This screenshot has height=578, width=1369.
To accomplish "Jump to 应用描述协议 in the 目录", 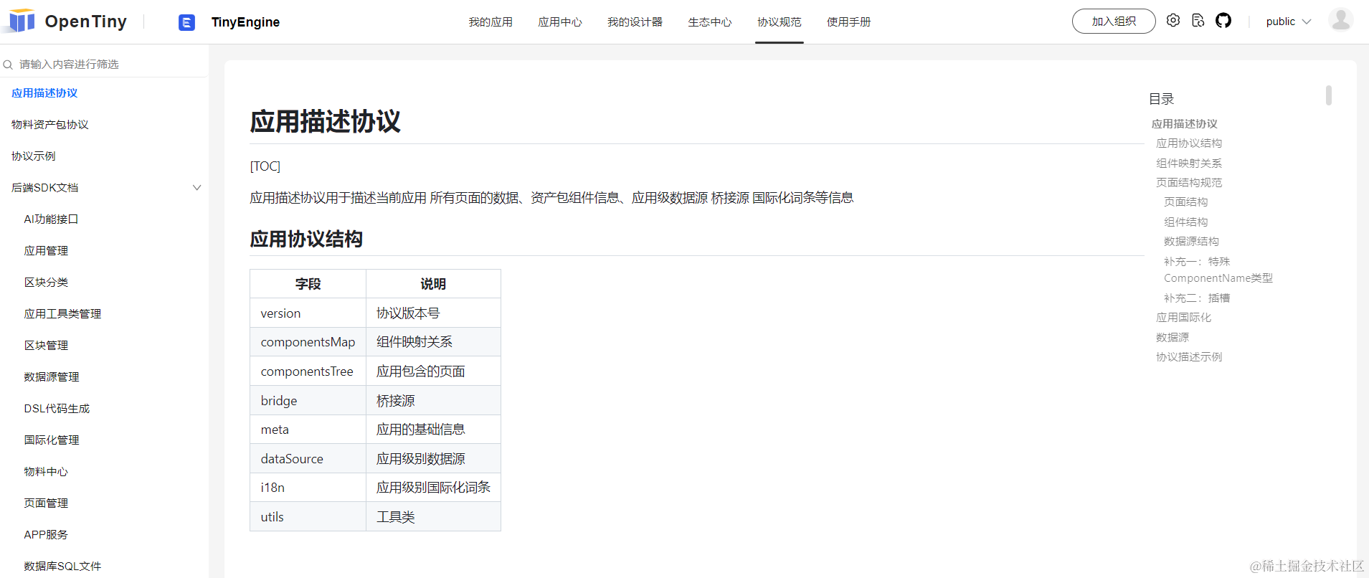I will 1185,124.
